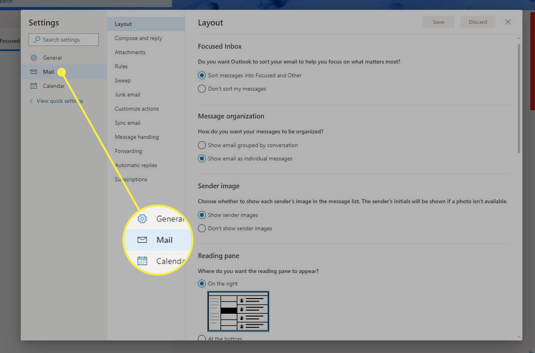Screen dimensions: 535x353
Task: Click the Discard button
Action: (x=478, y=22)
